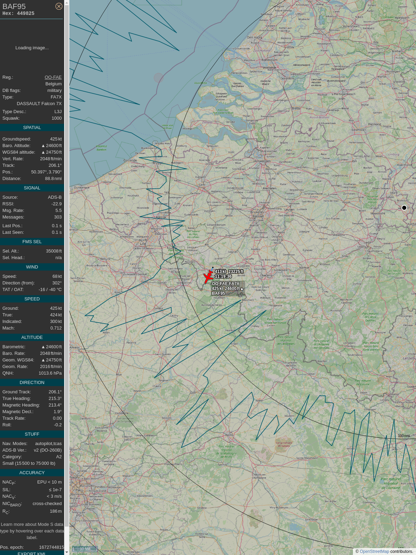Viewport: 416px width, 555px height.
Task: Click the DIRECTION section header
Action: [x=32, y=383]
